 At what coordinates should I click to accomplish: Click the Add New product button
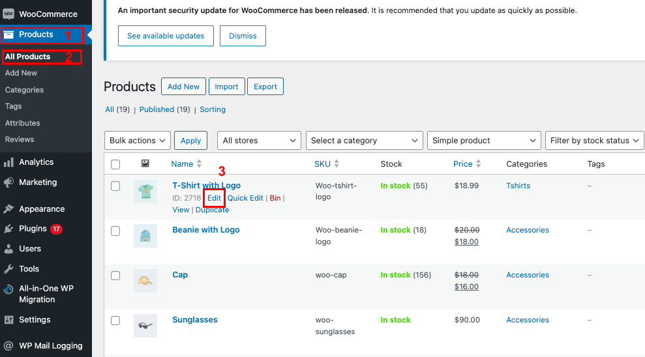[183, 86]
